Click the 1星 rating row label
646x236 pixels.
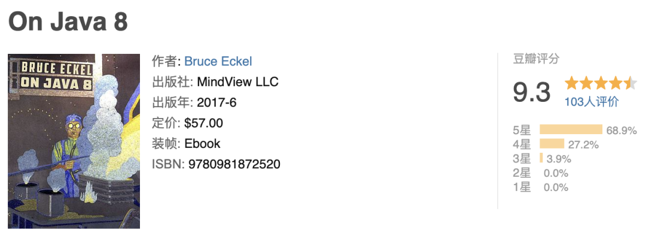click(x=522, y=187)
